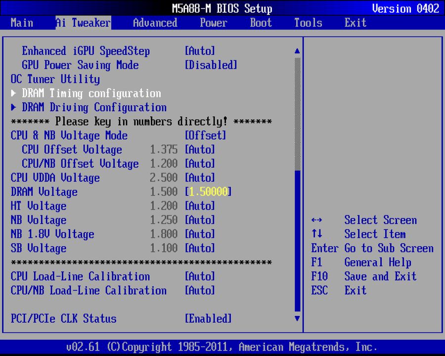Screen dimensions: 445x356
Task: Click 'Please key in numbers directly!' notice
Action: click(141, 122)
